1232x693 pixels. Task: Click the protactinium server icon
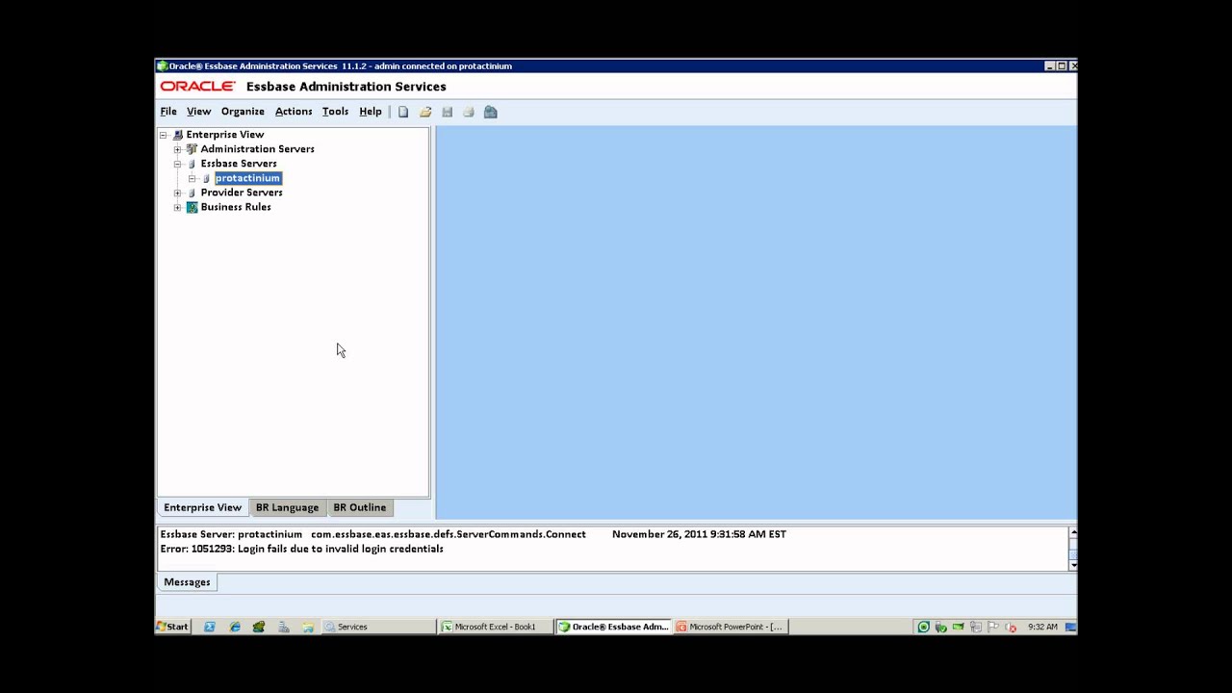click(206, 178)
